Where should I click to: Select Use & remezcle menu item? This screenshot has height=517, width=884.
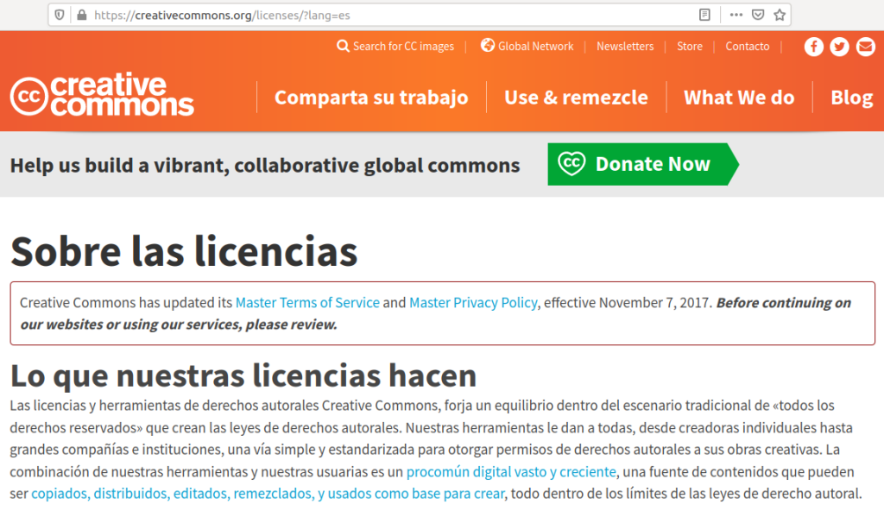pos(576,98)
